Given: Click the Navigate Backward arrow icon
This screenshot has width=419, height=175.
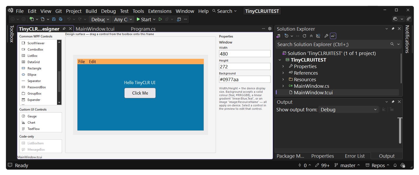Looking at the screenshot, I should [12, 19].
